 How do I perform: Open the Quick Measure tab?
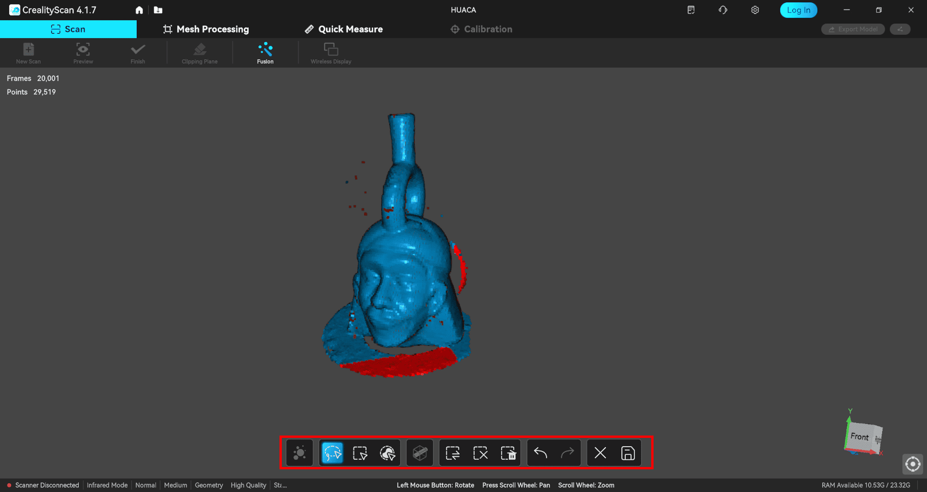tap(343, 29)
